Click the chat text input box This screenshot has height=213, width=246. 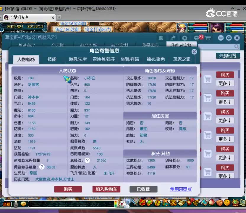tap(71, 204)
